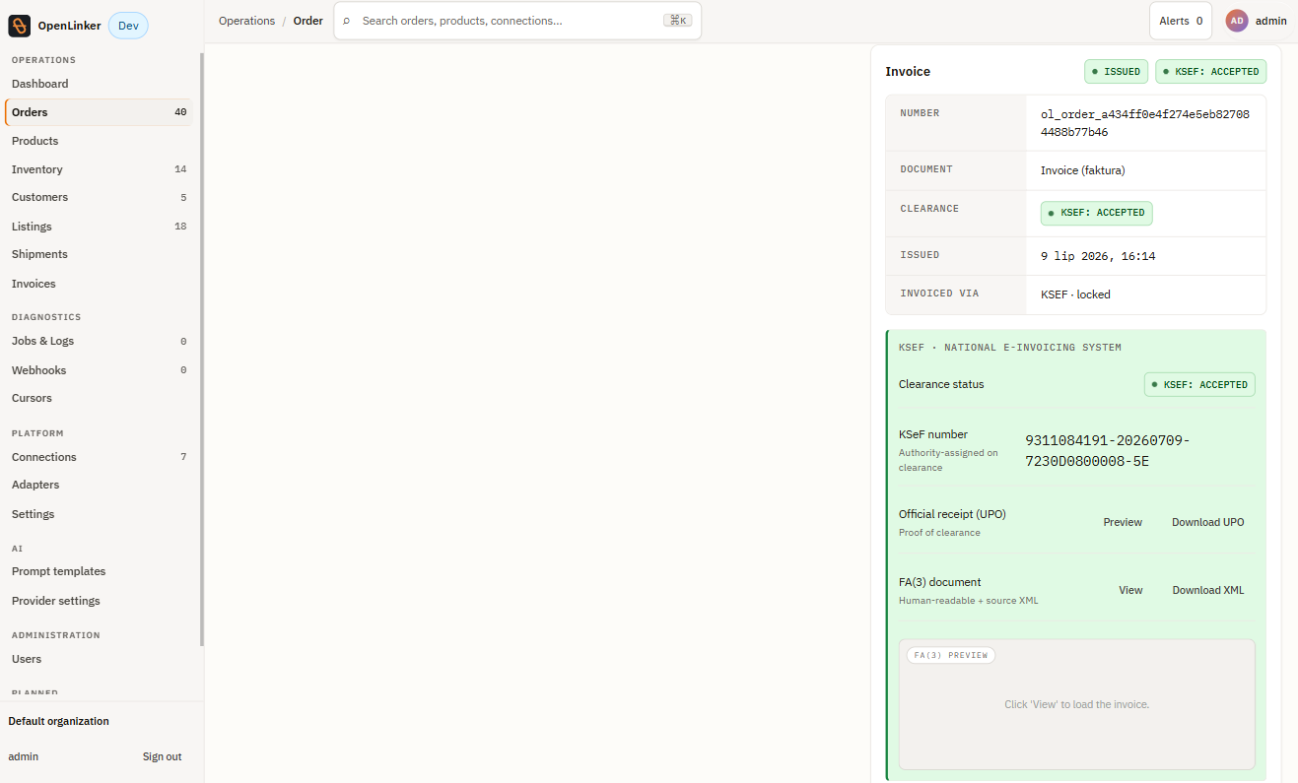Click the Dev environment badge
The image size is (1298, 783).
coord(128,26)
